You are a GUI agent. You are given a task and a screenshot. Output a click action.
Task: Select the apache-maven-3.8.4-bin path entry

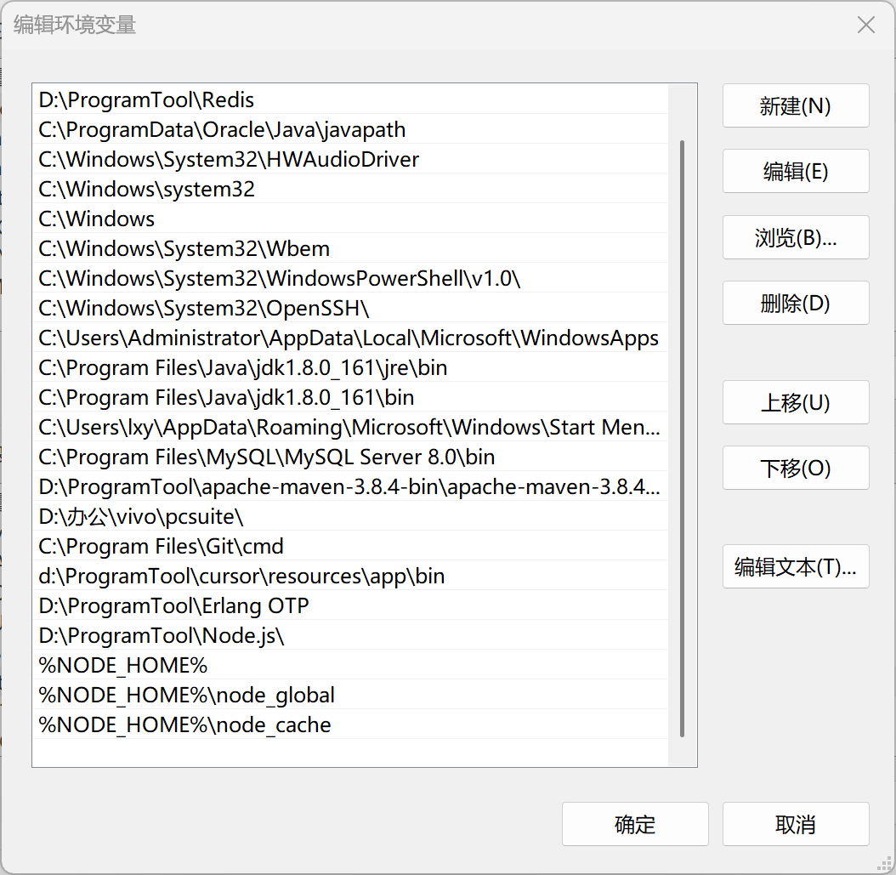(350, 486)
